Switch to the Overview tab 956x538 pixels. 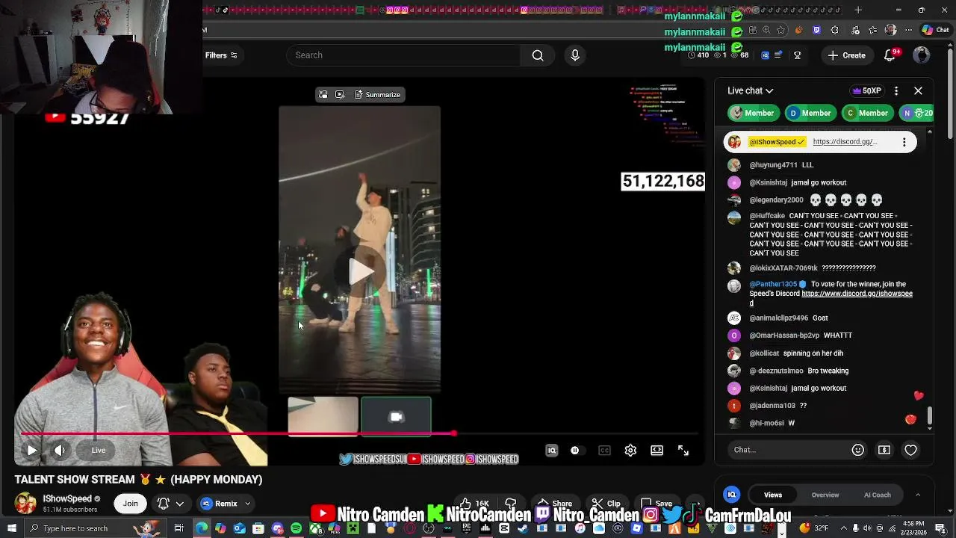[x=825, y=495]
